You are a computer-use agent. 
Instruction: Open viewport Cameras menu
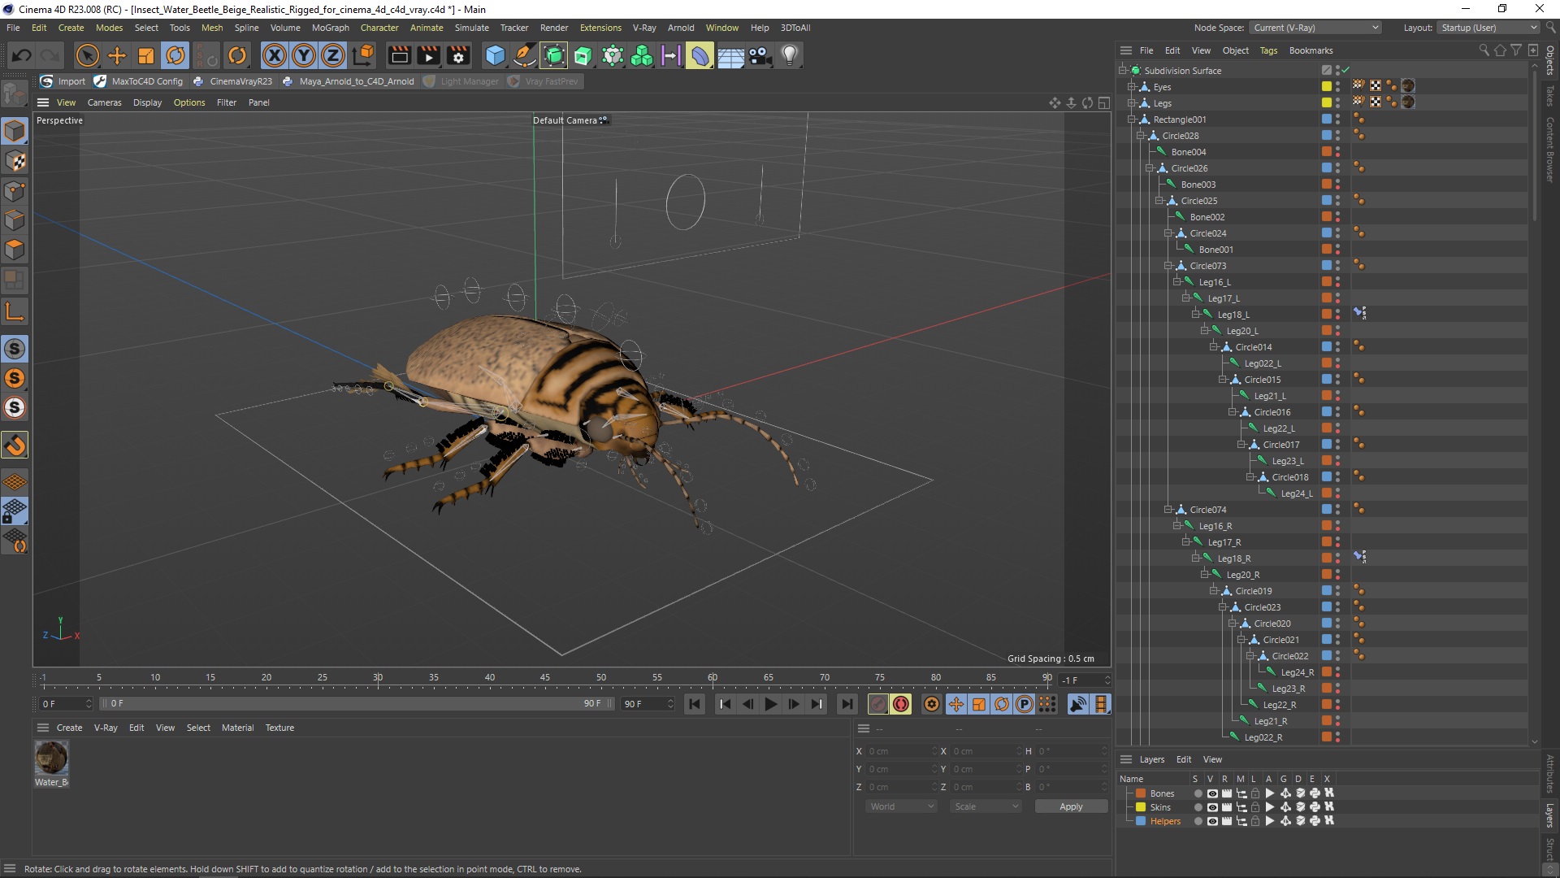(104, 102)
